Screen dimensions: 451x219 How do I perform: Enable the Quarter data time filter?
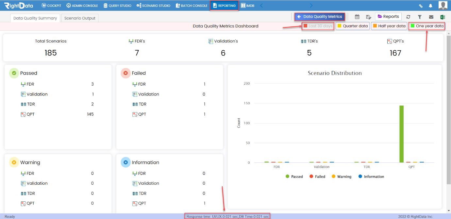(353, 26)
